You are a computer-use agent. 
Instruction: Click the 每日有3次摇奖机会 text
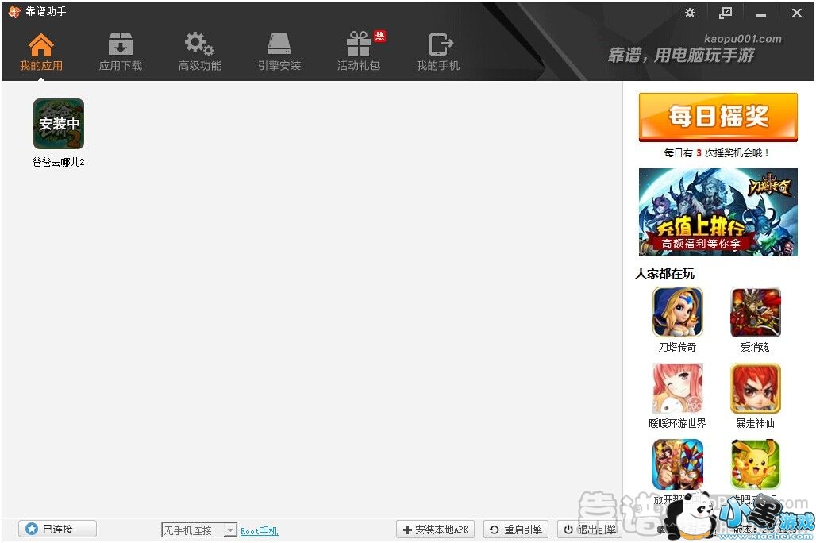(x=717, y=153)
